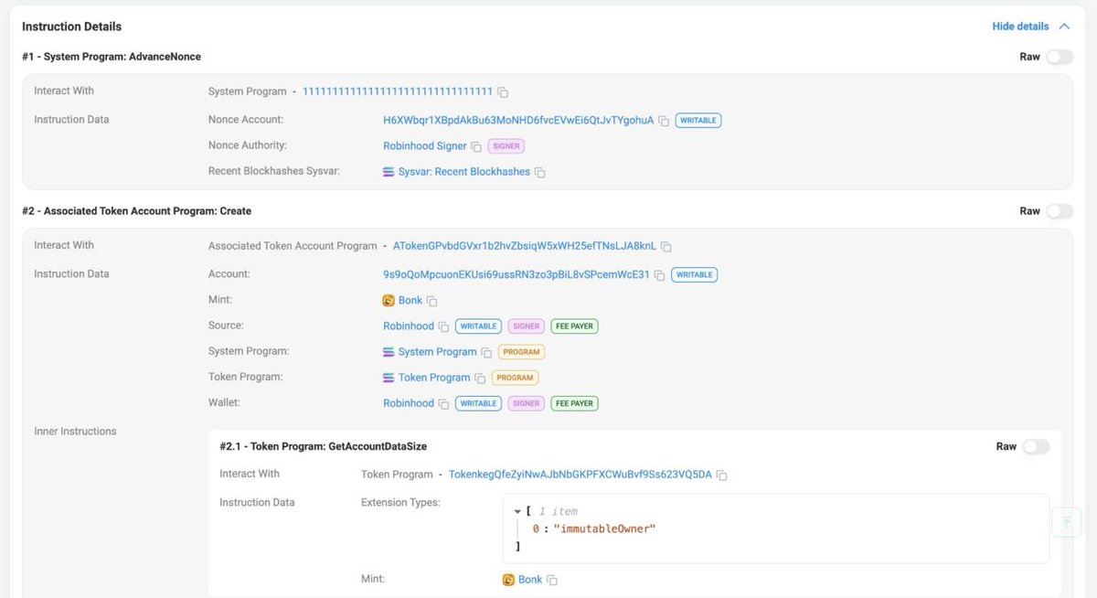1097x598 pixels.
Task: Open the System Program link in instruction #2
Action: 437,351
